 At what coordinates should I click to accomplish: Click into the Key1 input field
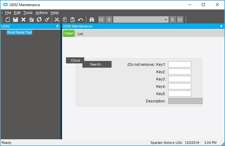(x=179, y=64)
